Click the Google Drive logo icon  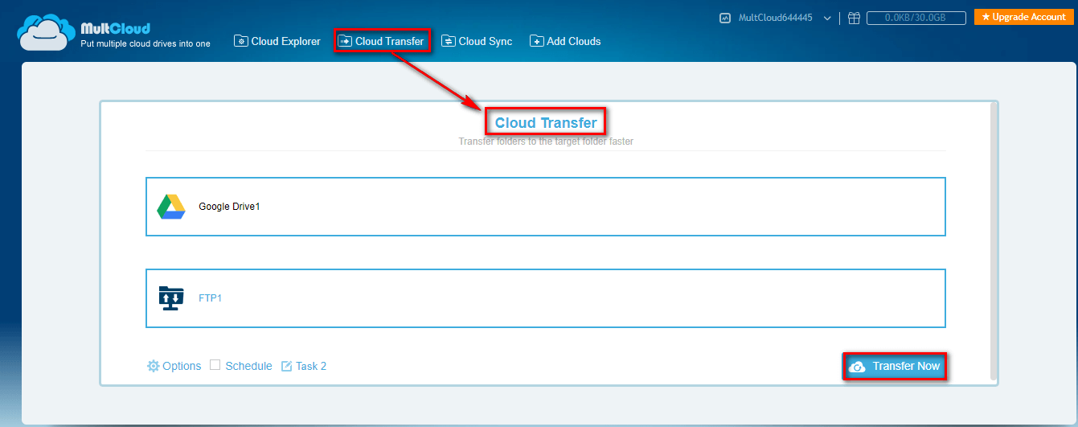171,207
